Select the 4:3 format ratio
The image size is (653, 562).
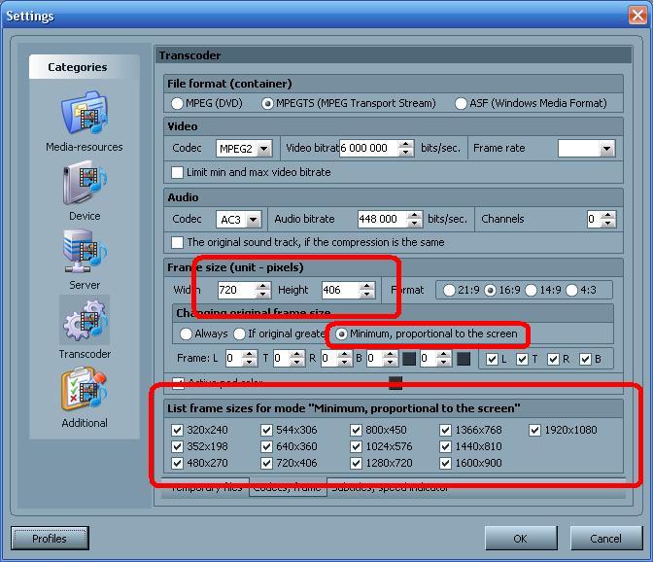pyautogui.click(x=572, y=290)
